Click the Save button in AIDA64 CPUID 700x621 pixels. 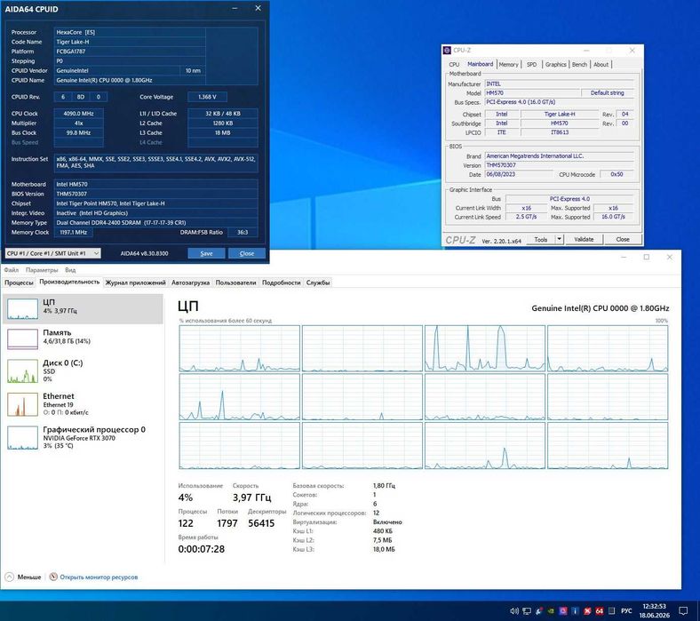[x=206, y=253]
